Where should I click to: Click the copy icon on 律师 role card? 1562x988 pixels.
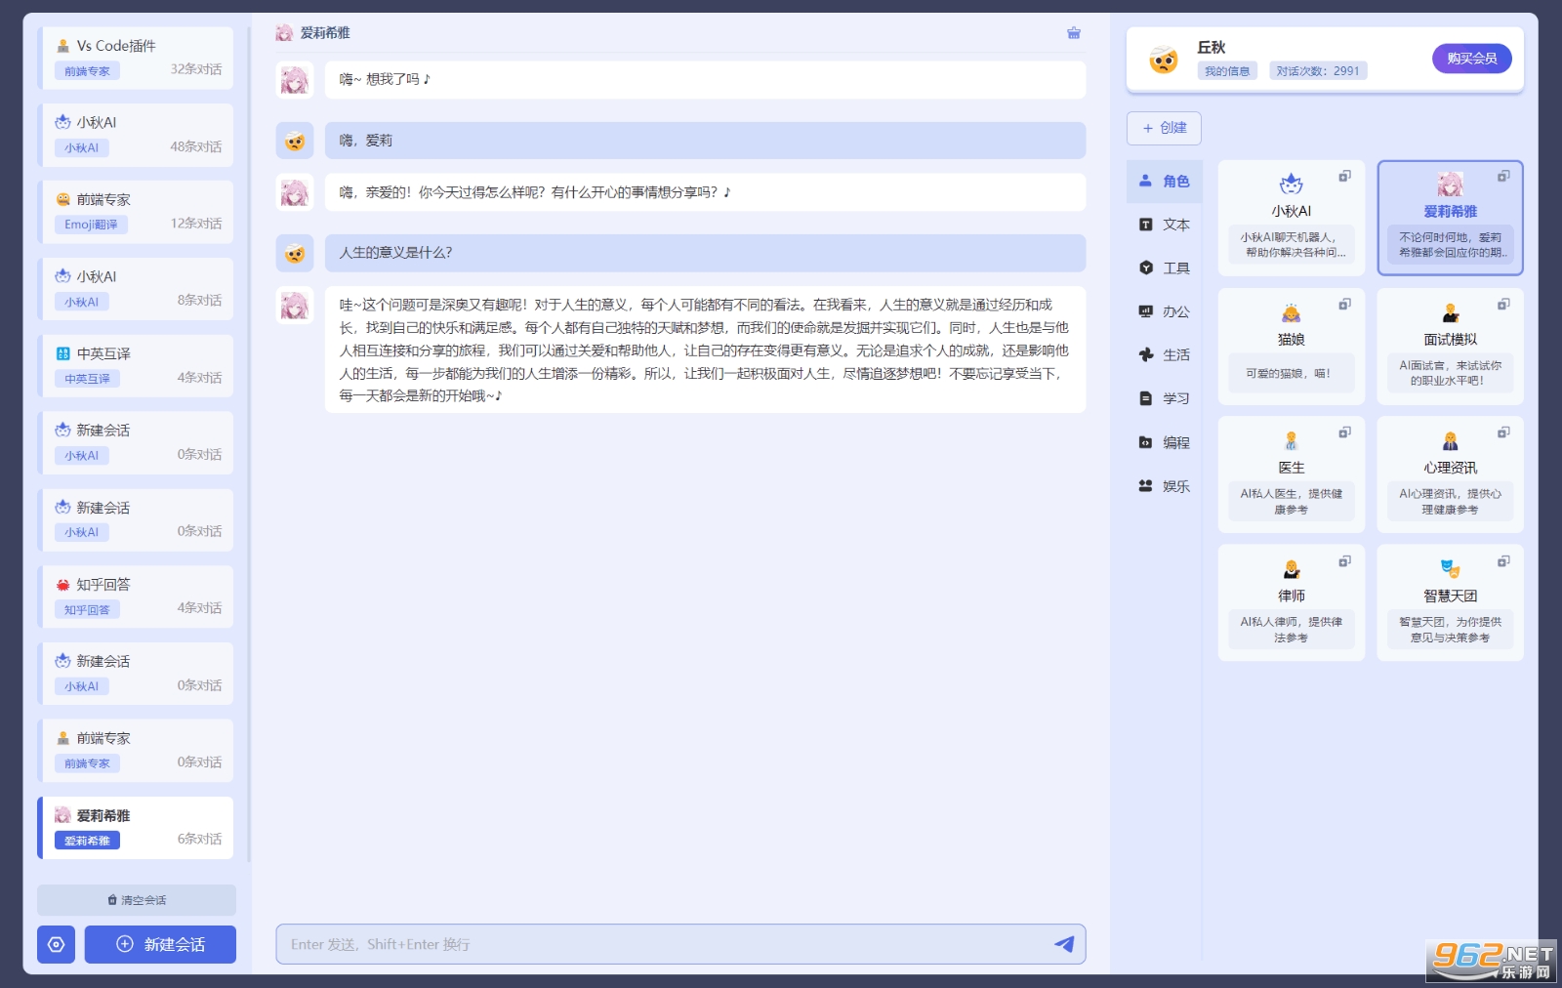click(1344, 561)
